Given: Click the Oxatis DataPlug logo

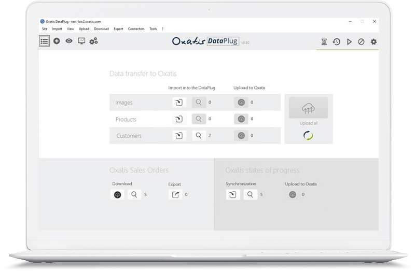Looking at the screenshot, I should tap(206, 41).
